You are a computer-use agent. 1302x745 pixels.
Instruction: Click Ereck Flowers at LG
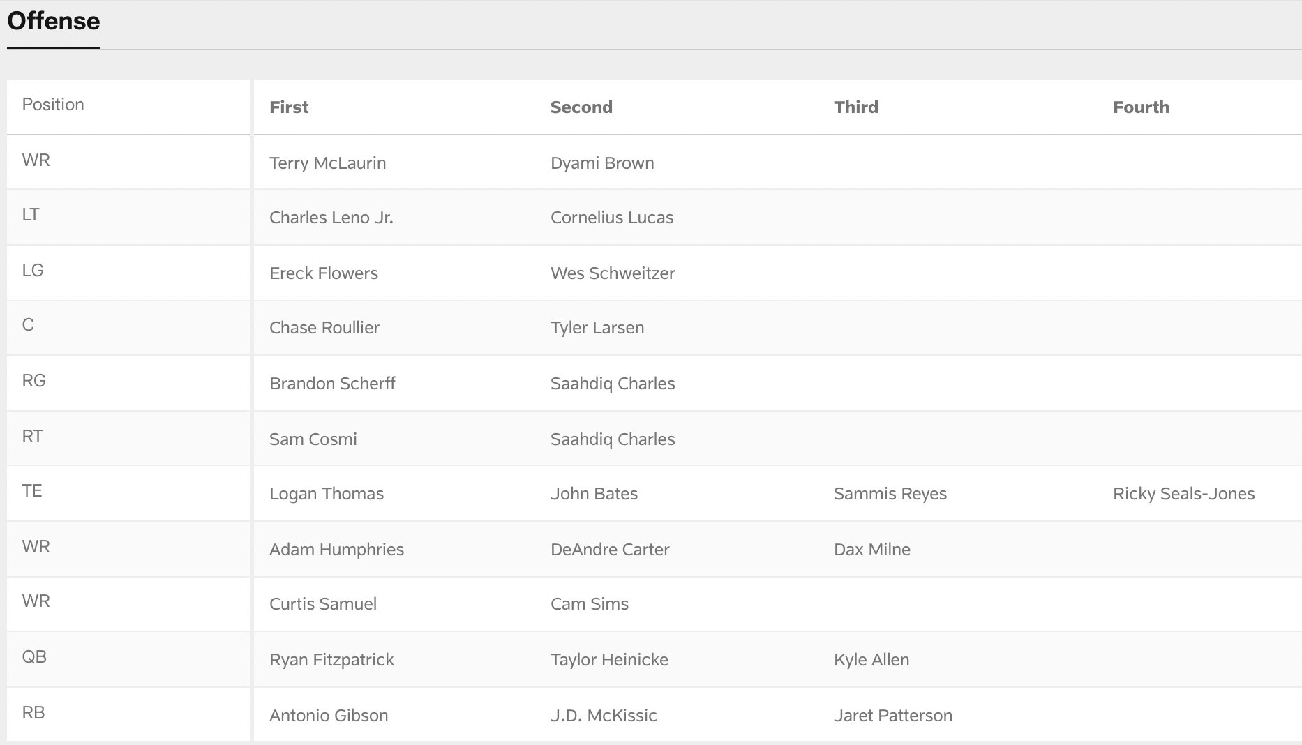click(324, 273)
